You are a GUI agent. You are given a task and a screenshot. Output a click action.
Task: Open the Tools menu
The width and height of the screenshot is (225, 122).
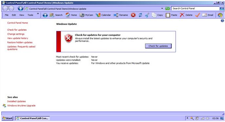tap(30, 15)
